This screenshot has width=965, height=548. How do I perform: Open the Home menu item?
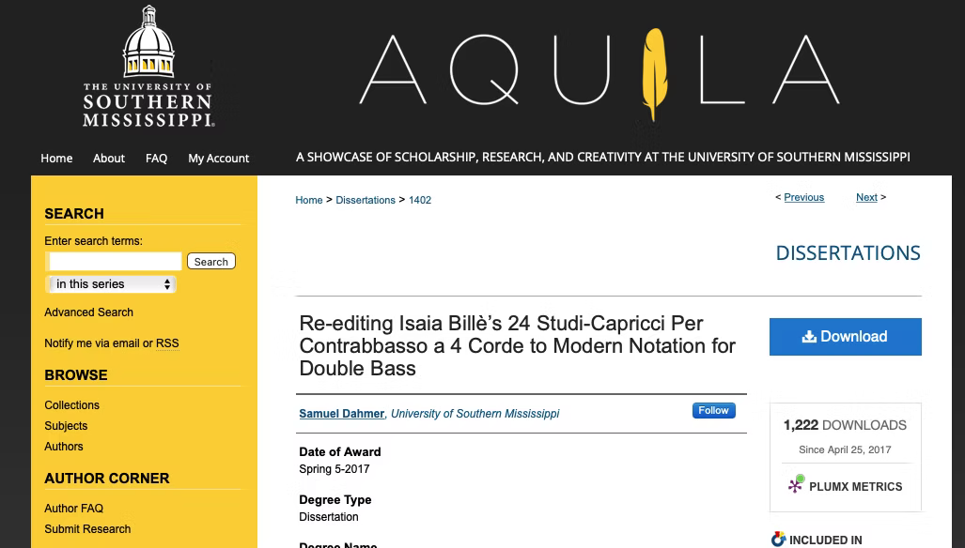[x=56, y=158]
